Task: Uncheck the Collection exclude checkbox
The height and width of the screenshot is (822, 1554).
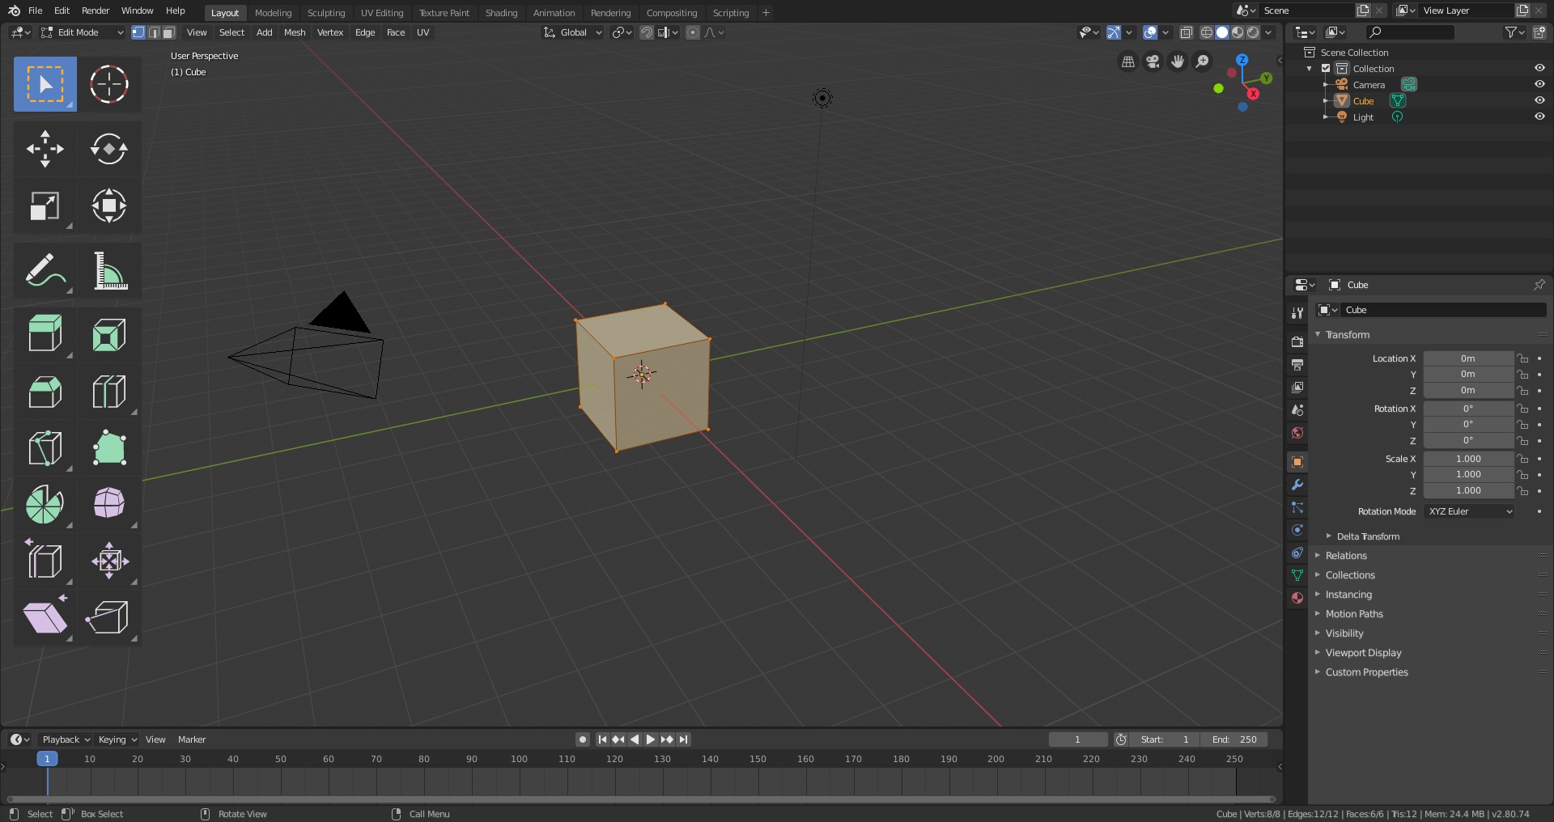Action: [x=1326, y=69]
